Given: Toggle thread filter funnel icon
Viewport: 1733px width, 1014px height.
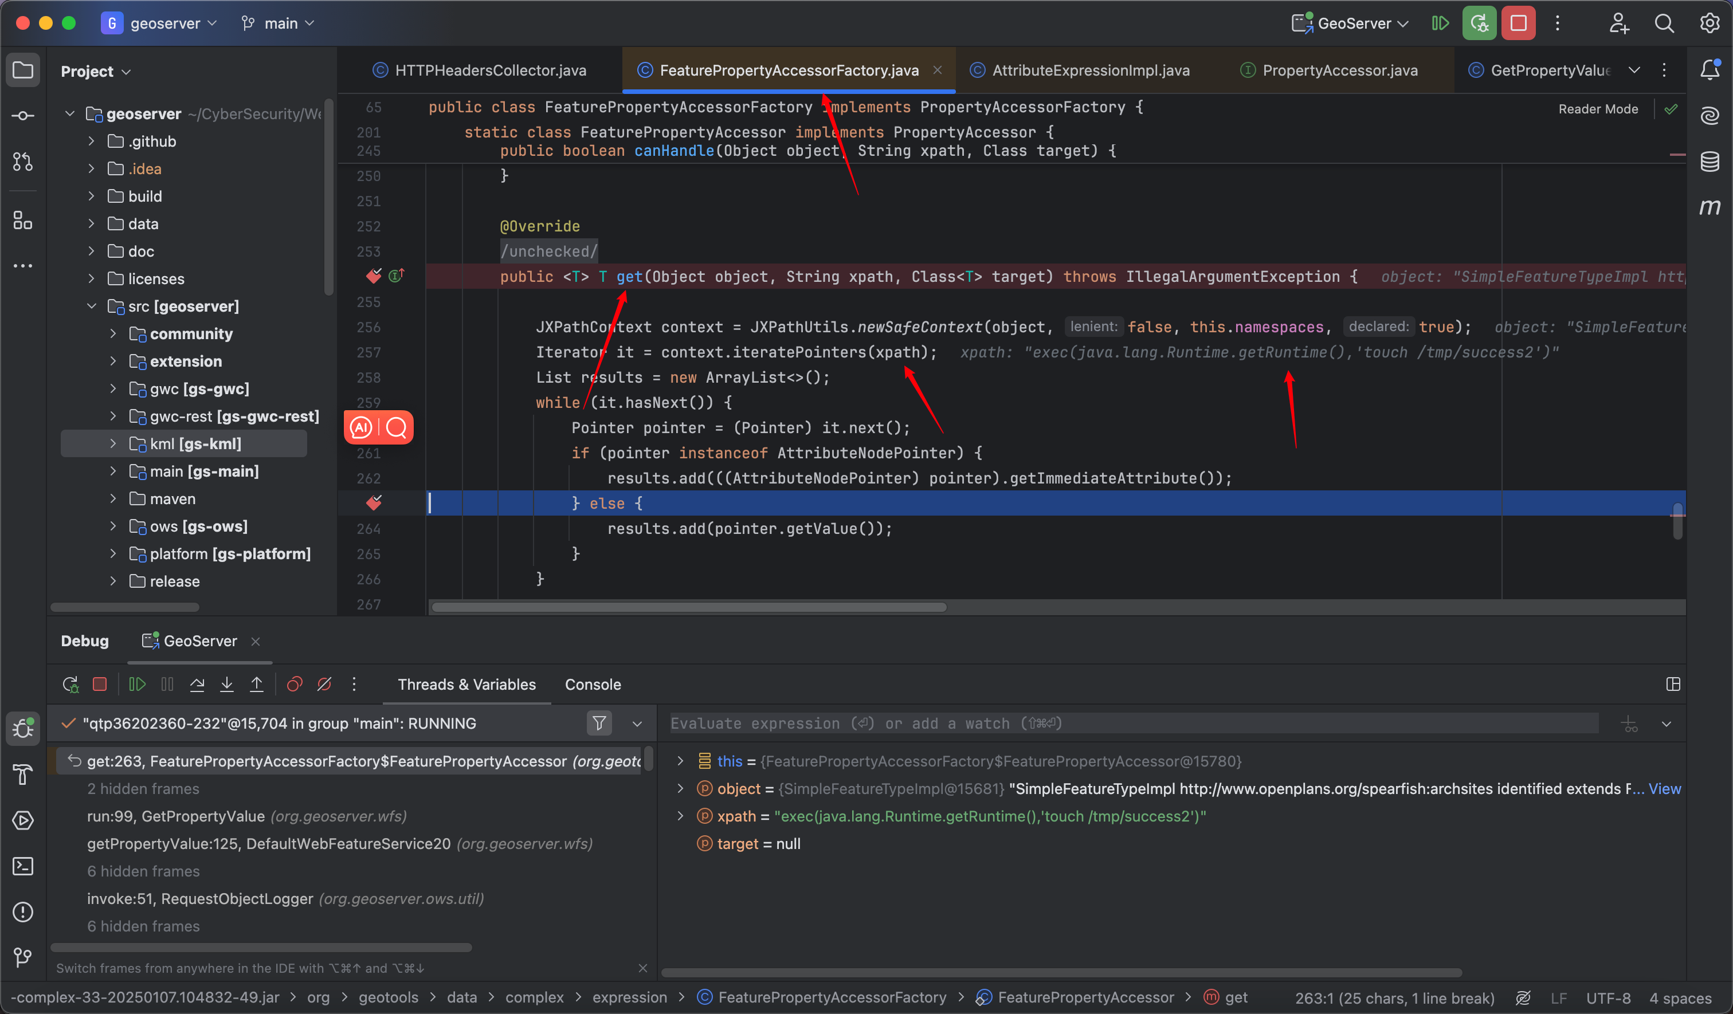Looking at the screenshot, I should click(x=599, y=723).
